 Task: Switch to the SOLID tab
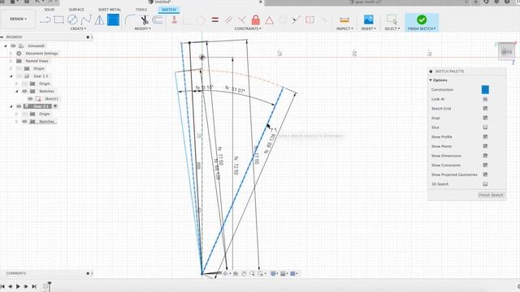point(49,10)
